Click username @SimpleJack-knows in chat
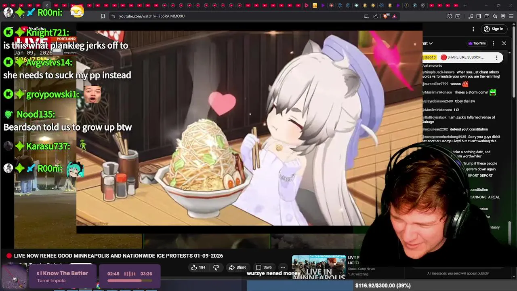517x291 pixels. click(x=438, y=72)
